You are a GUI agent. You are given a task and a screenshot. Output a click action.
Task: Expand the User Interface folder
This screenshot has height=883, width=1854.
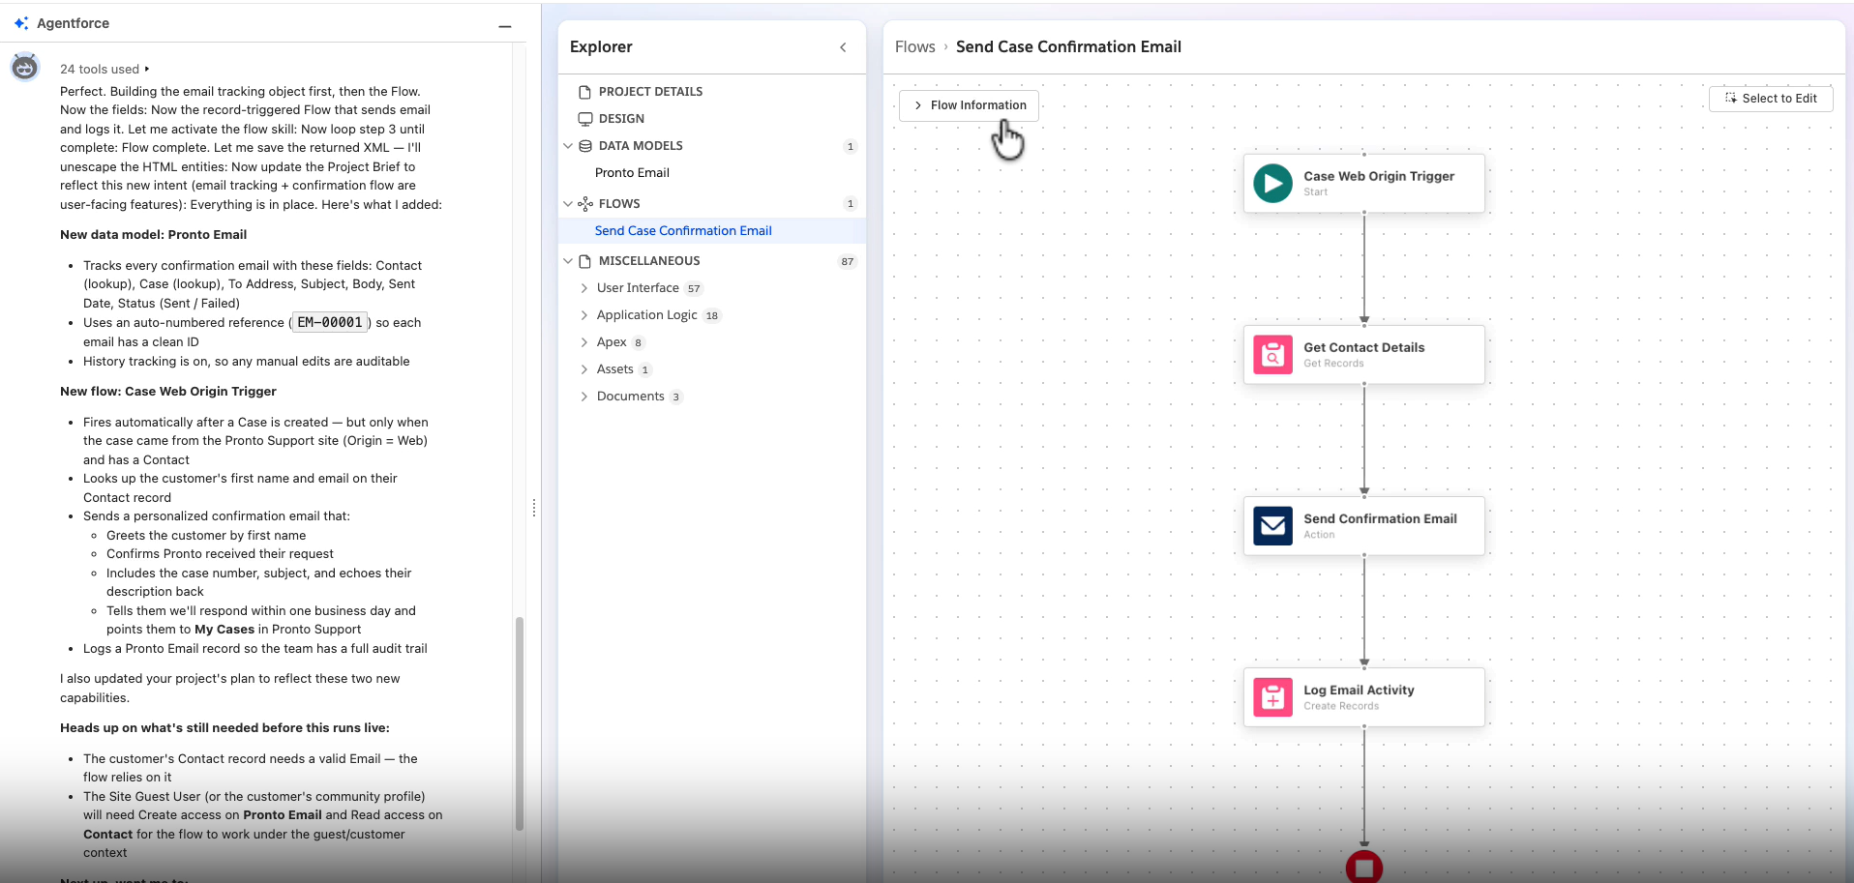583,288
